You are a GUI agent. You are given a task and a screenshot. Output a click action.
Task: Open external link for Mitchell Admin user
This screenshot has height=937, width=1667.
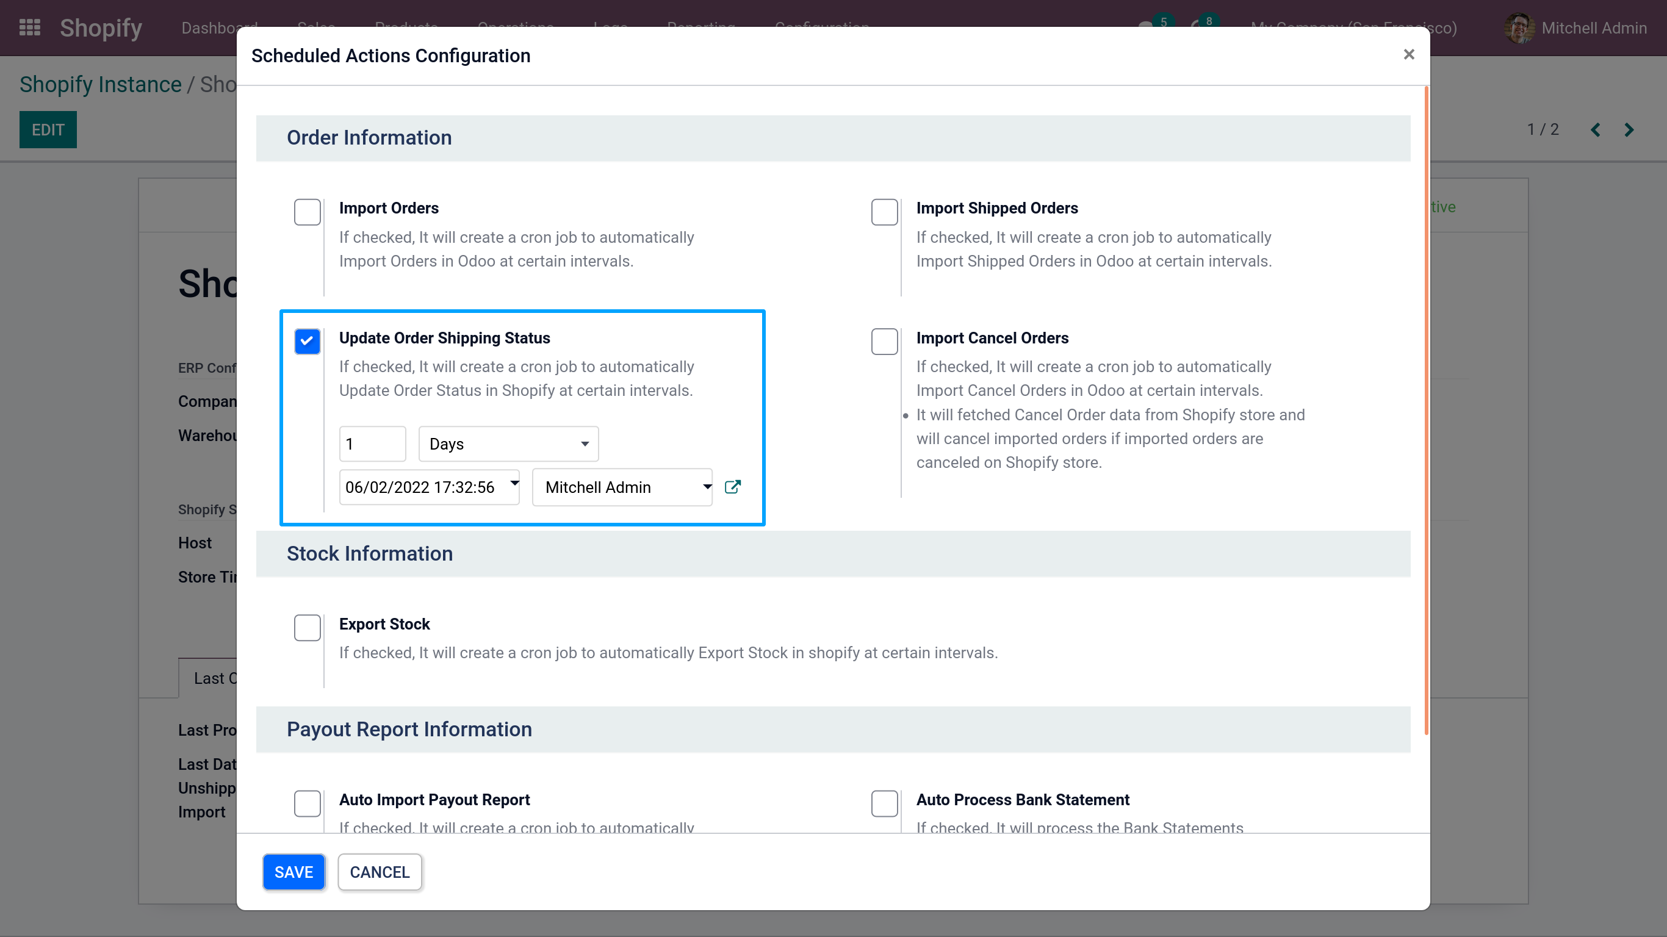pos(733,487)
